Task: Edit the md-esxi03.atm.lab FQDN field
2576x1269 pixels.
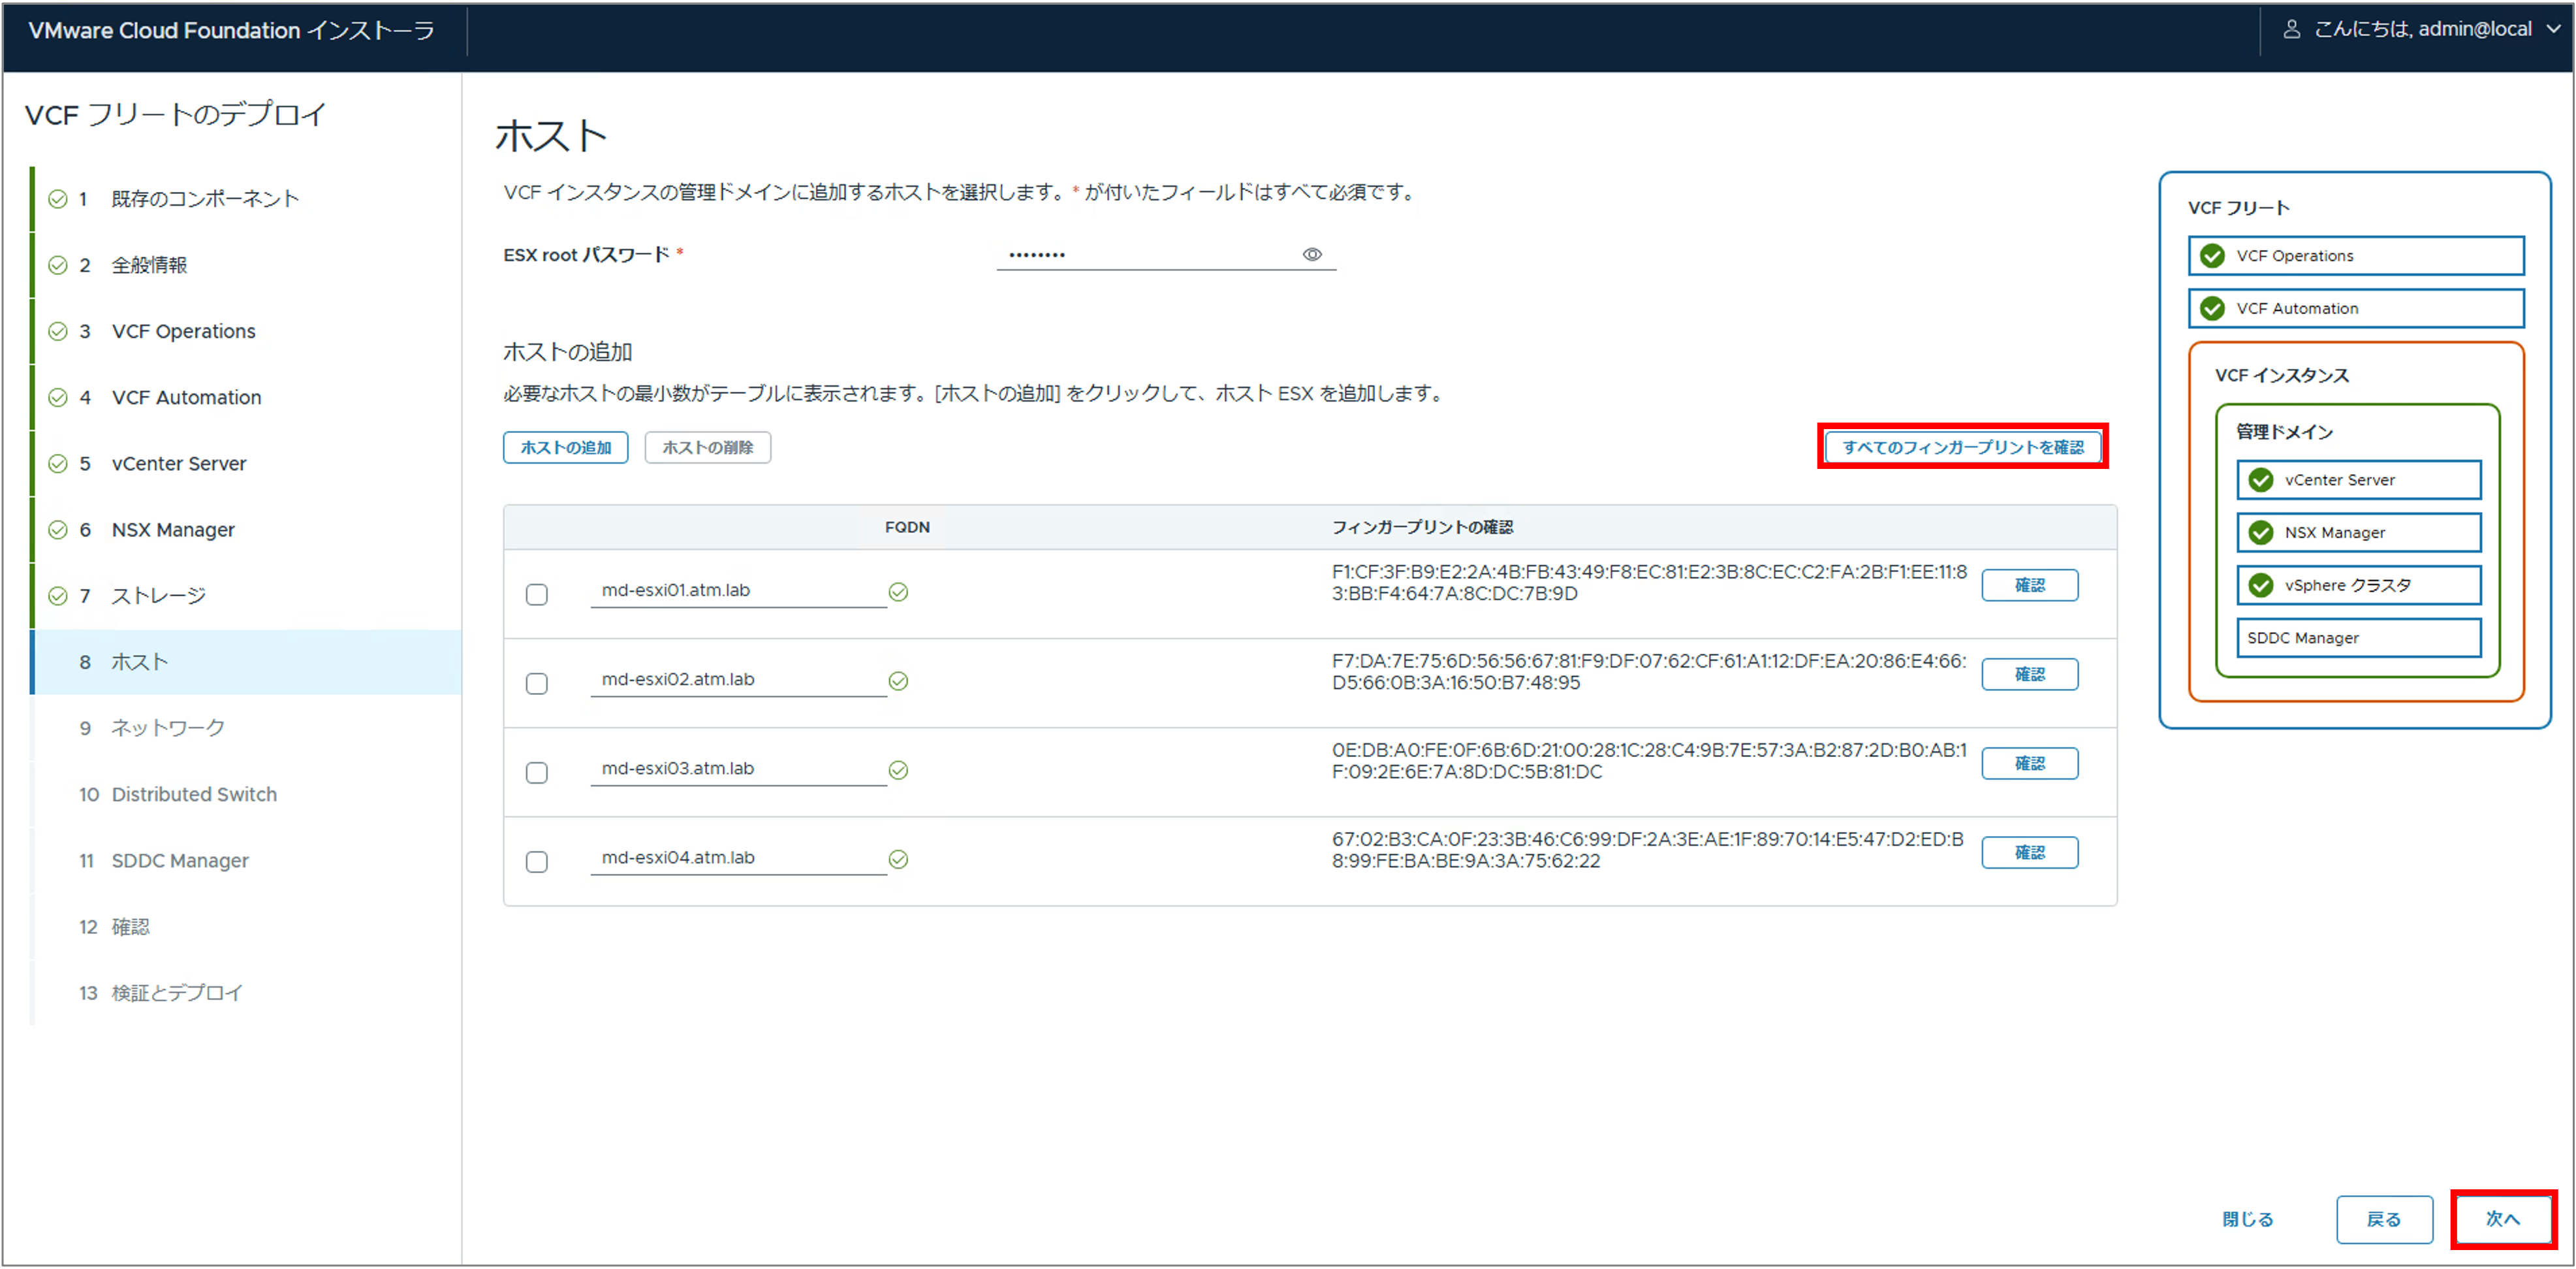Action: coord(738,769)
